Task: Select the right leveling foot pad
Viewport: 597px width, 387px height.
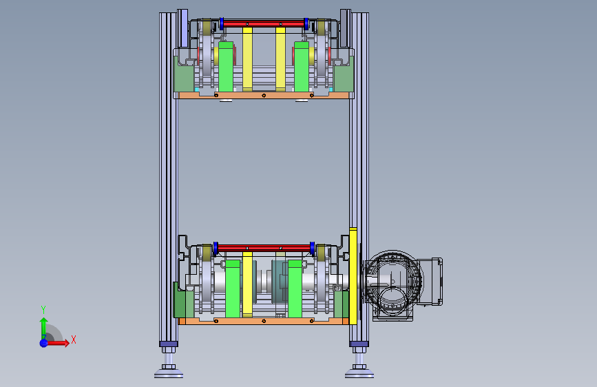Action: coord(359,373)
